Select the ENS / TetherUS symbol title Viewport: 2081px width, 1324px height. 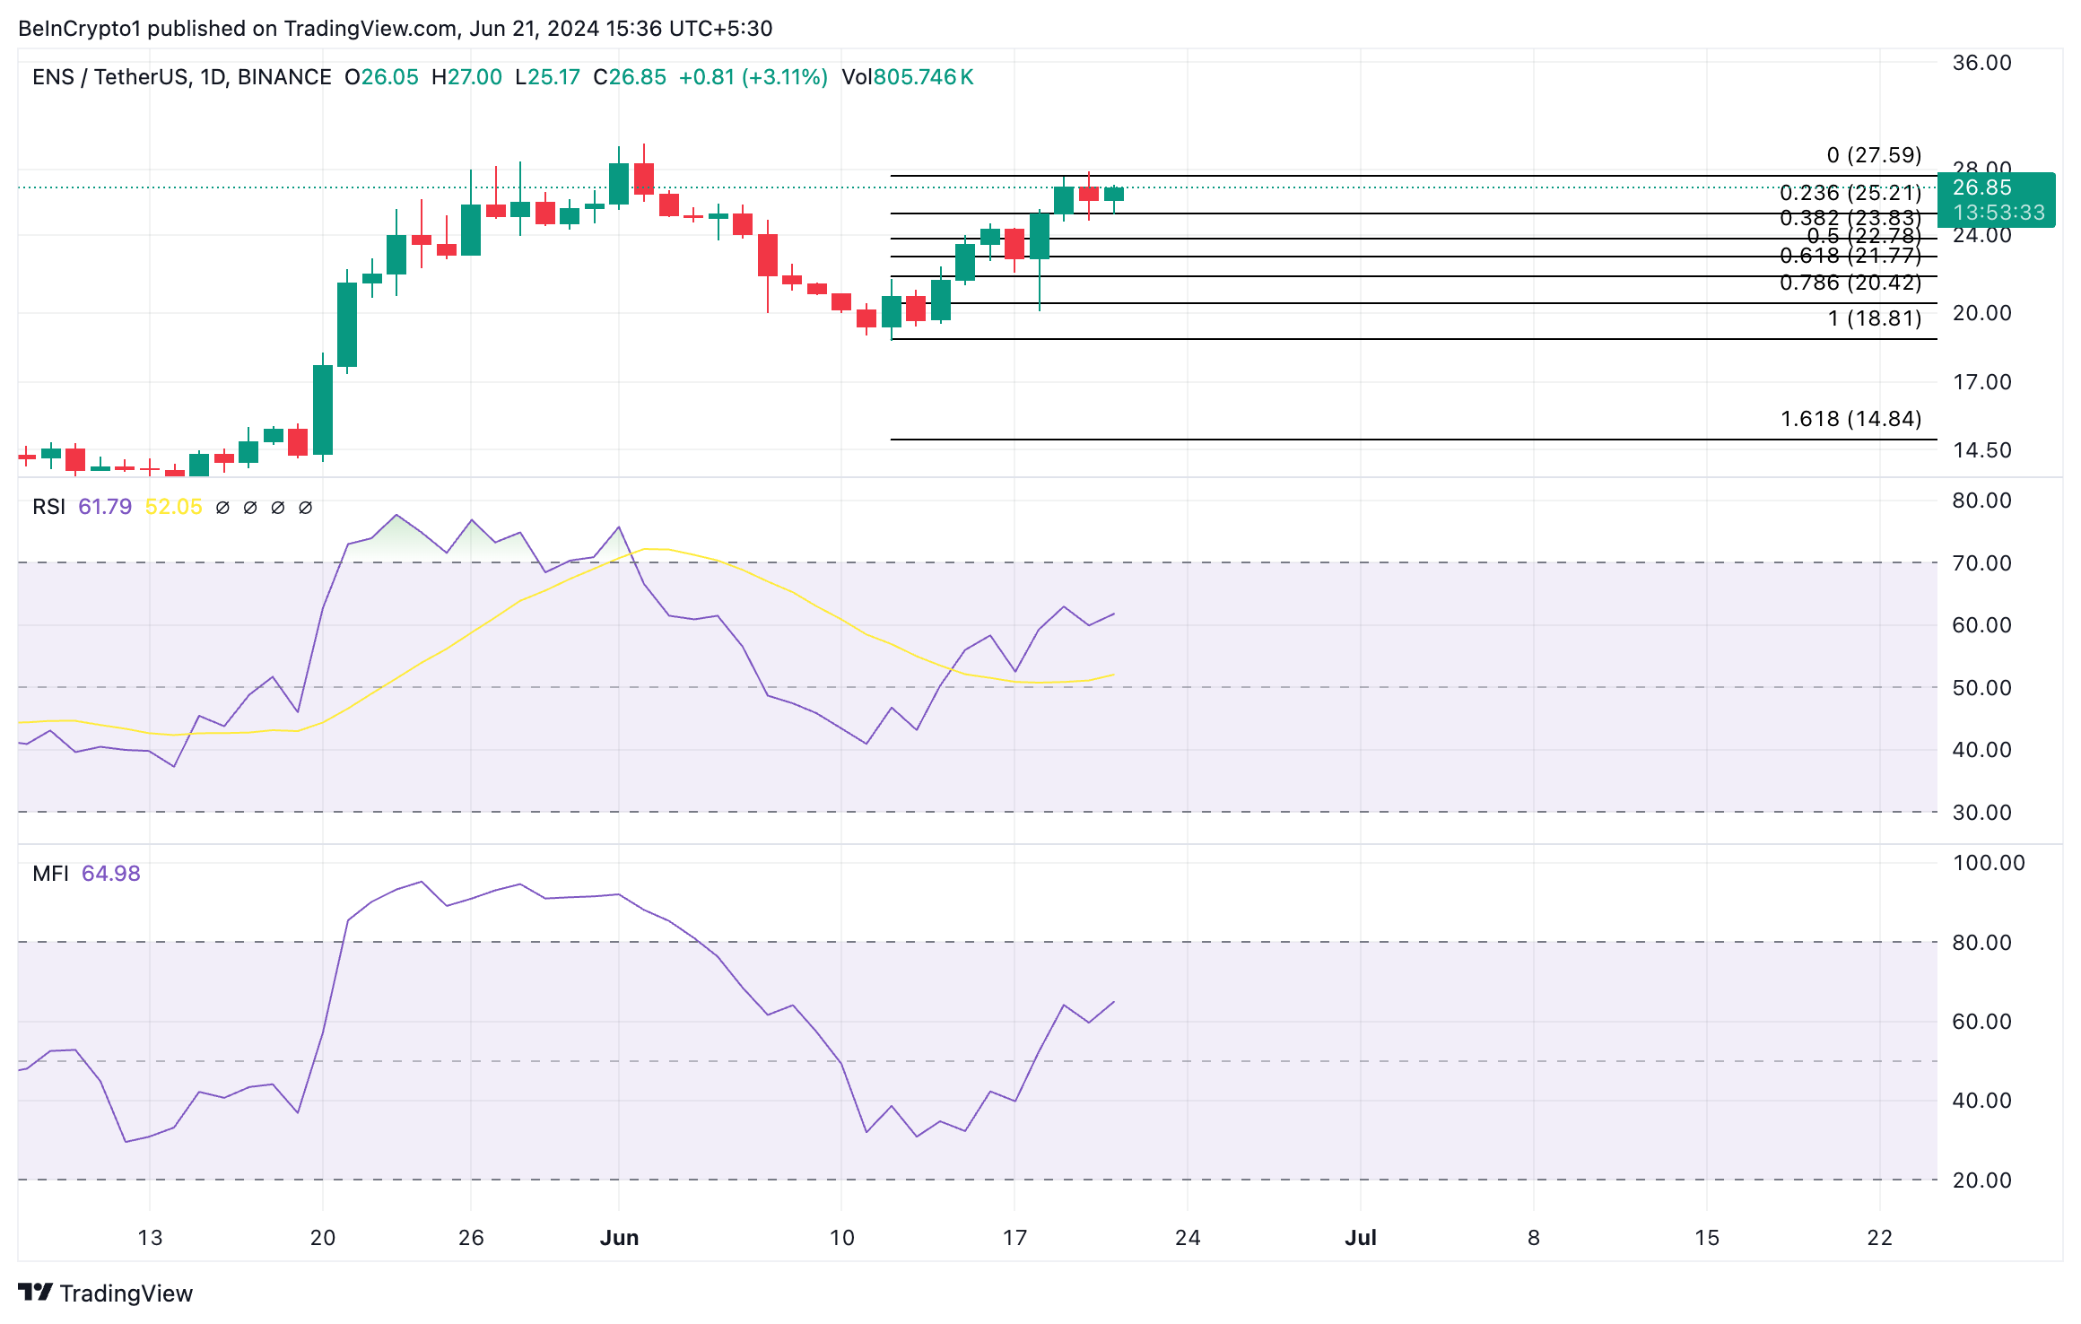point(109,77)
